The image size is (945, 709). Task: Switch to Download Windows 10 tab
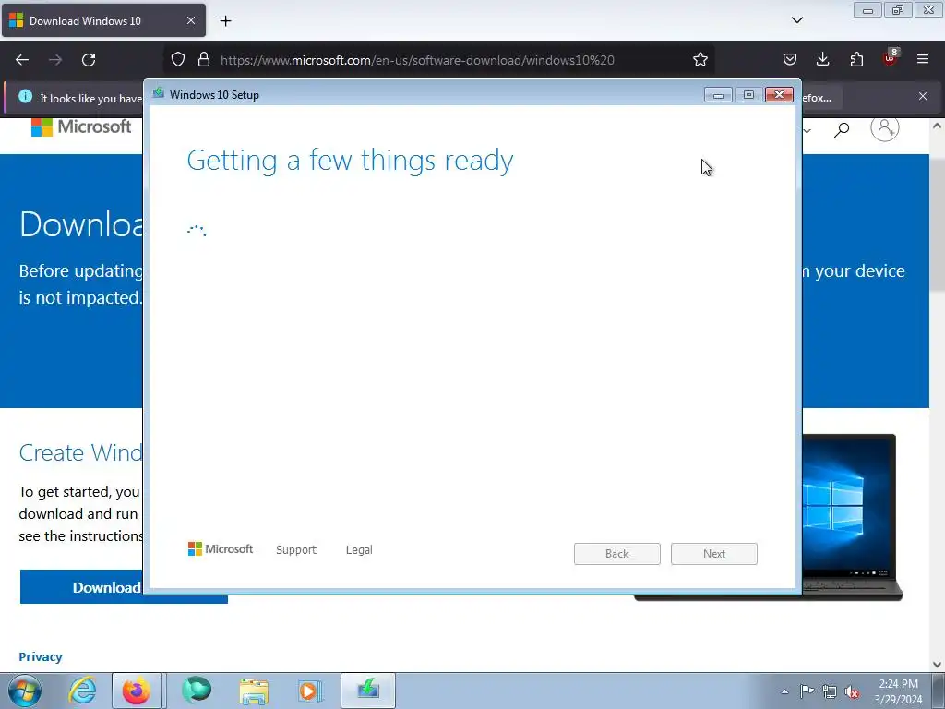coord(103,21)
